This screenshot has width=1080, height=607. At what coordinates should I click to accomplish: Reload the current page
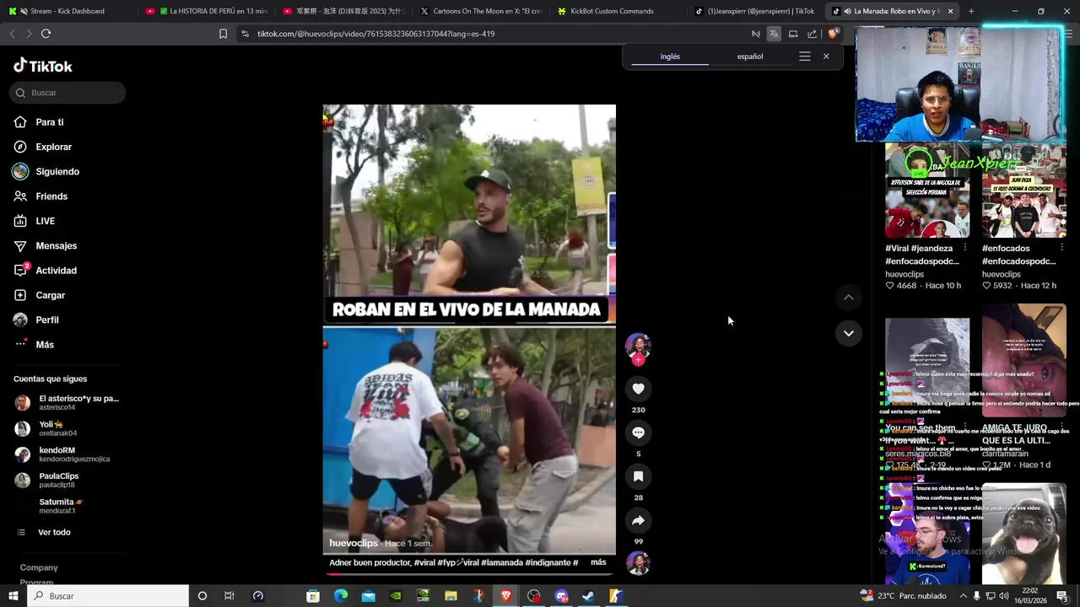pyautogui.click(x=46, y=34)
